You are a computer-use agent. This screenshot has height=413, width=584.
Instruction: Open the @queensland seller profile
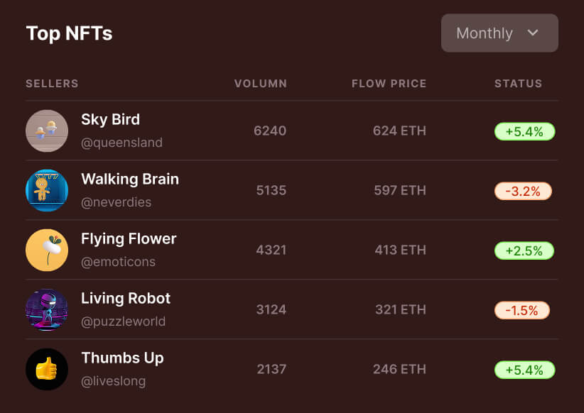[121, 143]
